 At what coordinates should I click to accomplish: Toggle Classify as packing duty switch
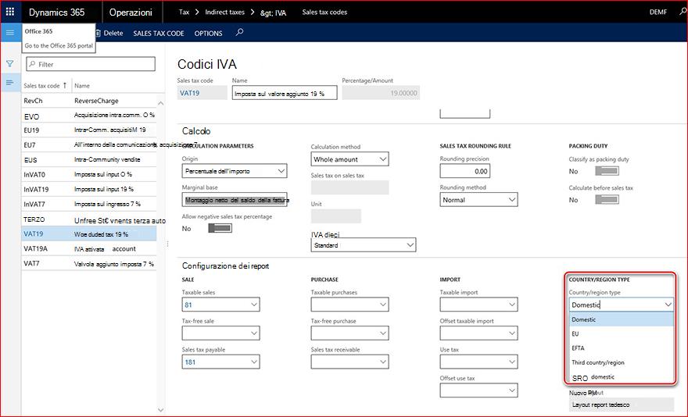(x=607, y=171)
